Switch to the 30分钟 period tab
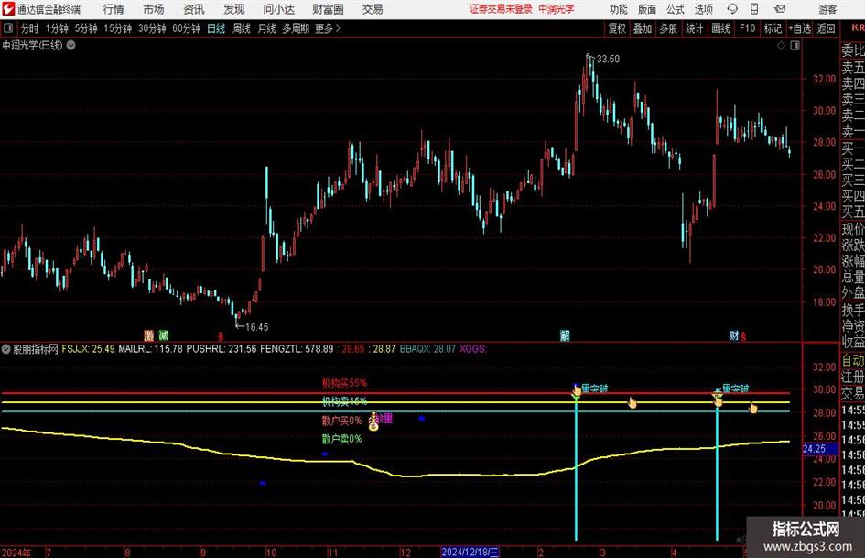 coord(152,28)
